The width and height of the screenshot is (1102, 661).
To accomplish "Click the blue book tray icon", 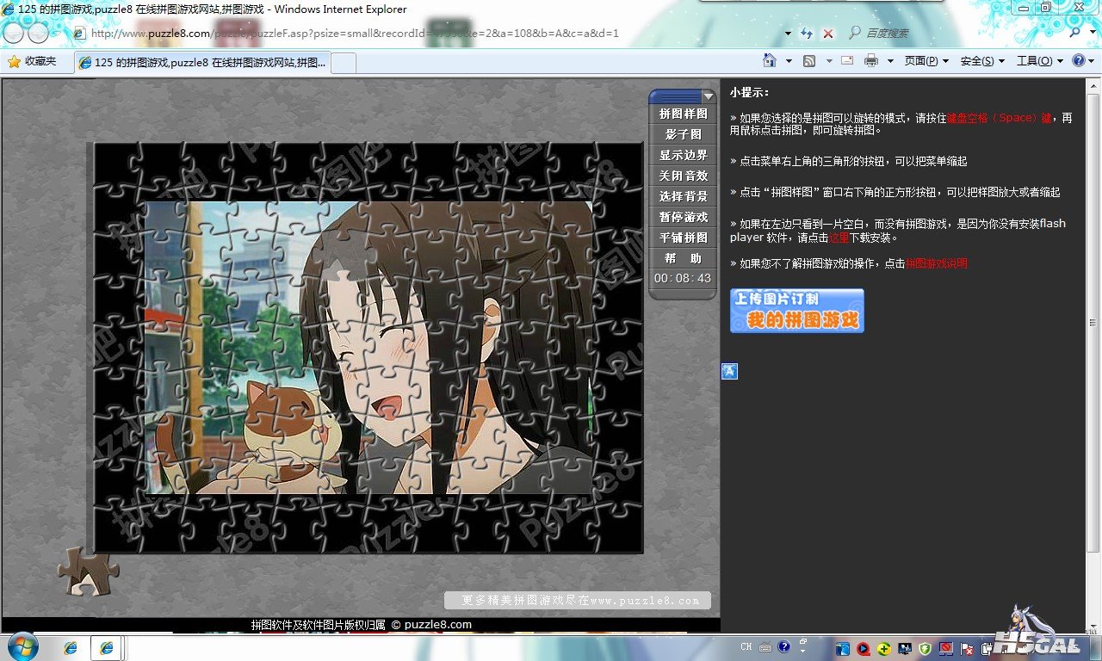I will [x=841, y=648].
